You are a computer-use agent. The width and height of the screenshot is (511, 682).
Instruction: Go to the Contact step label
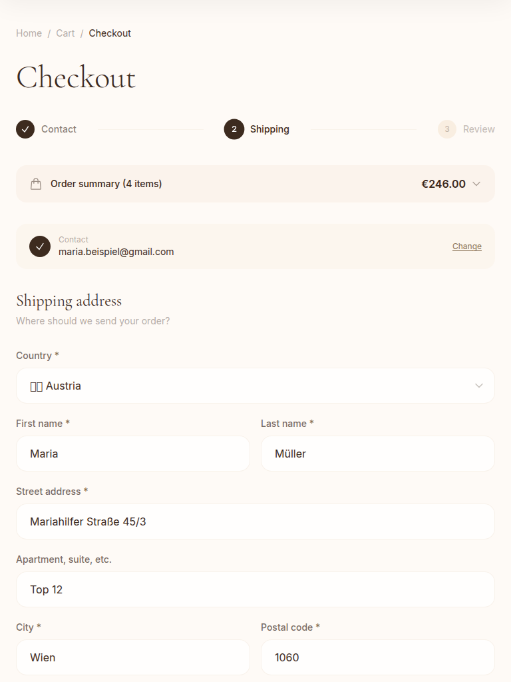click(x=59, y=129)
